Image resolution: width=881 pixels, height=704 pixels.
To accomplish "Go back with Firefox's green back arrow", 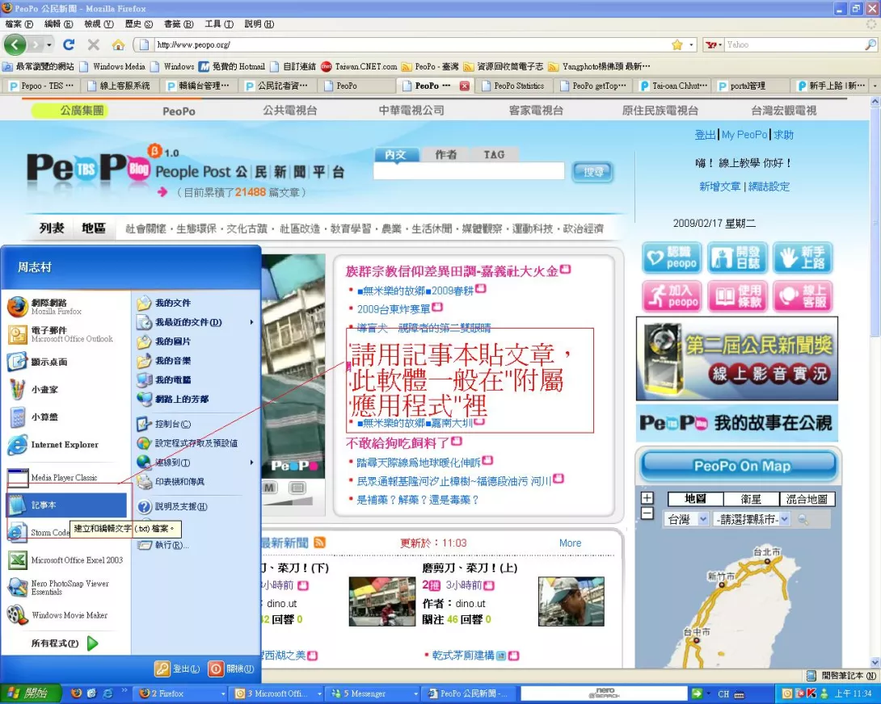I will click(x=15, y=44).
